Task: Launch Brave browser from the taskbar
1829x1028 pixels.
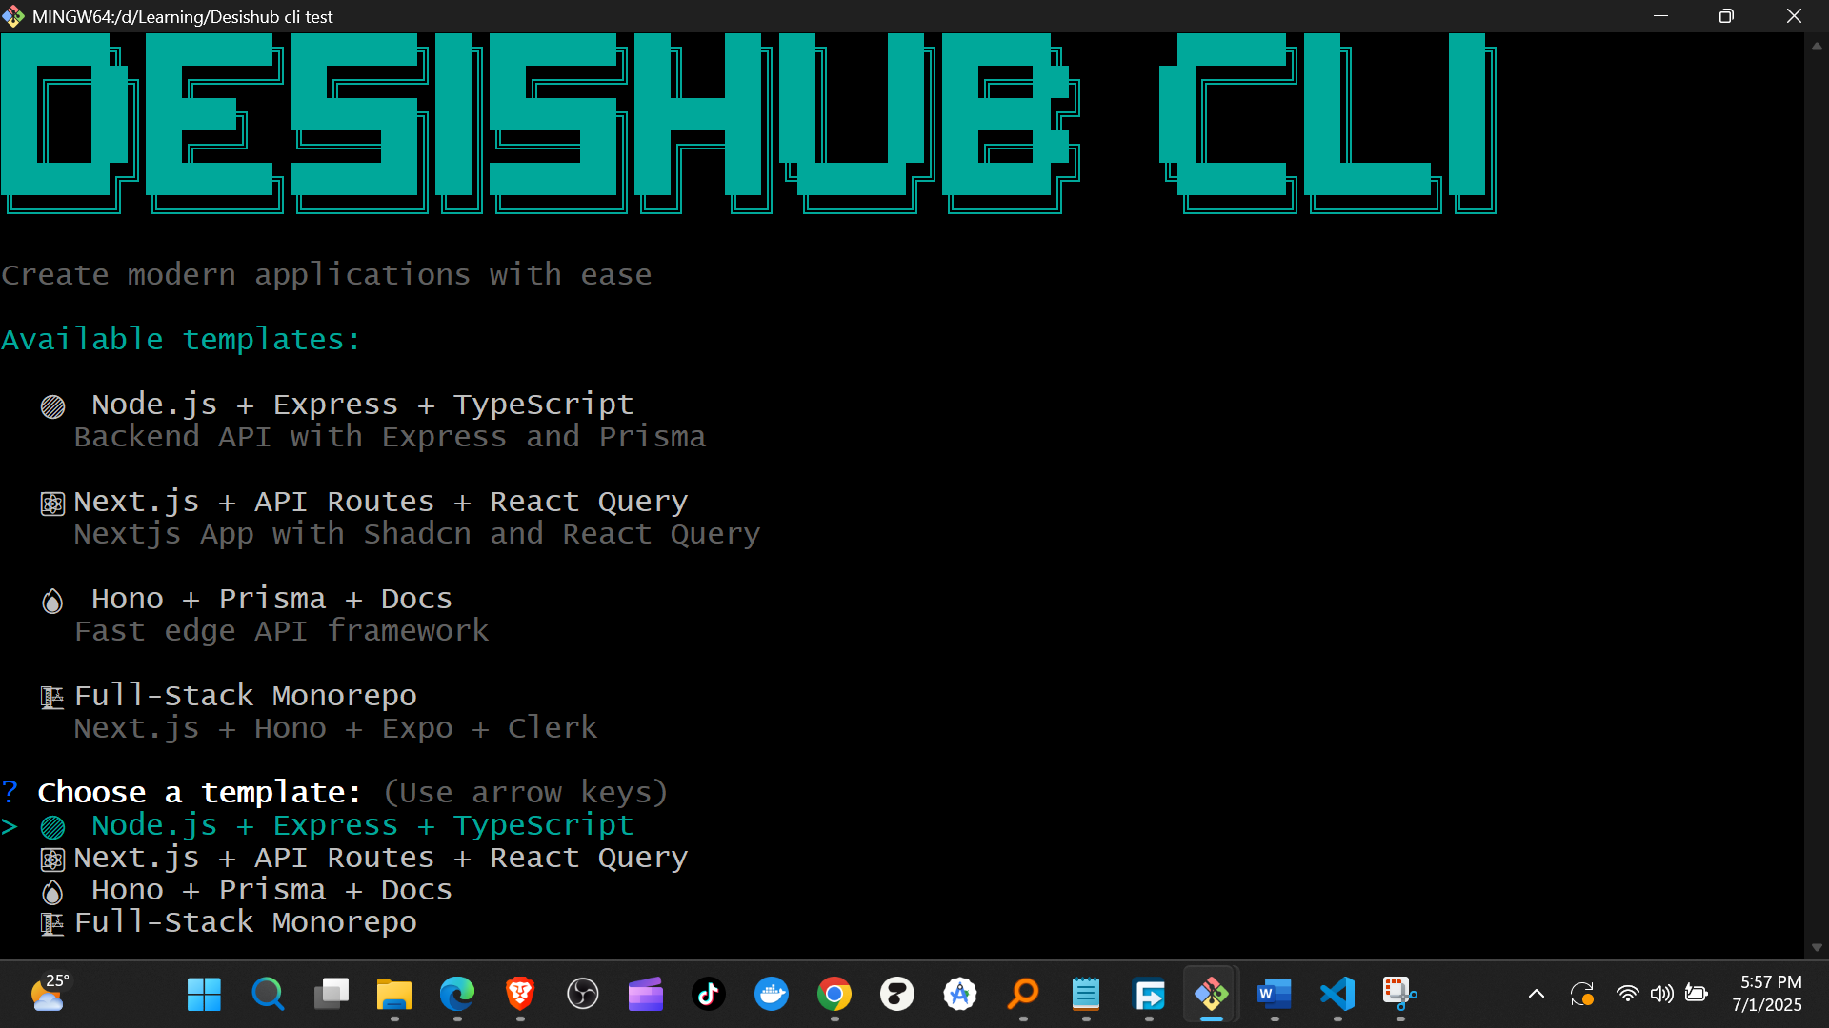Action: point(519,995)
